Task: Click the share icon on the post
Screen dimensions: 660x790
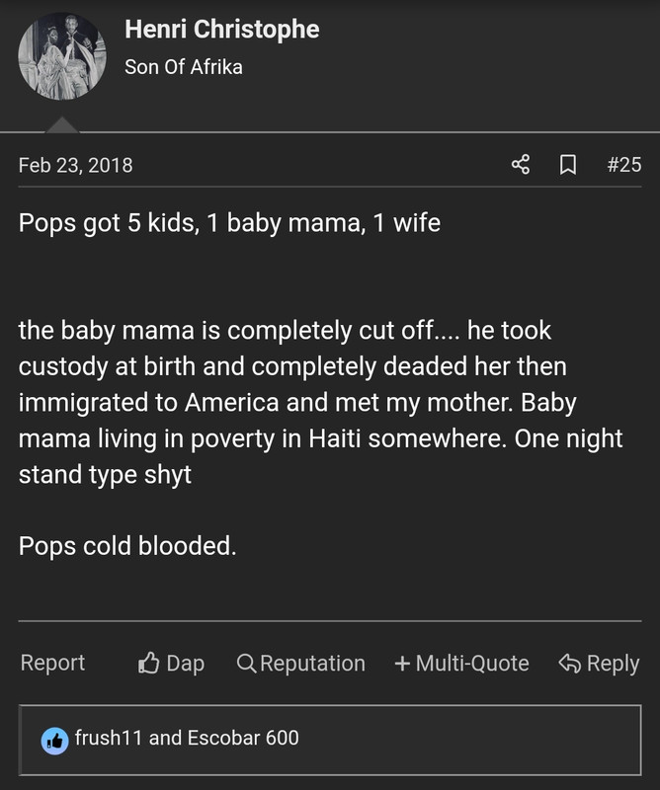Action: [x=521, y=165]
